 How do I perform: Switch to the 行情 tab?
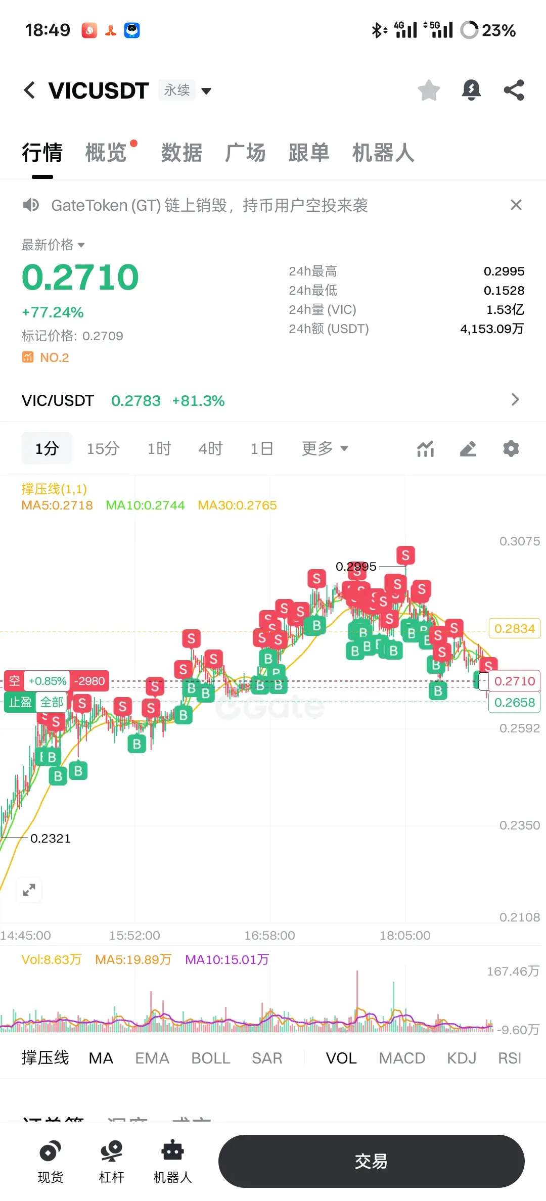point(42,153)
